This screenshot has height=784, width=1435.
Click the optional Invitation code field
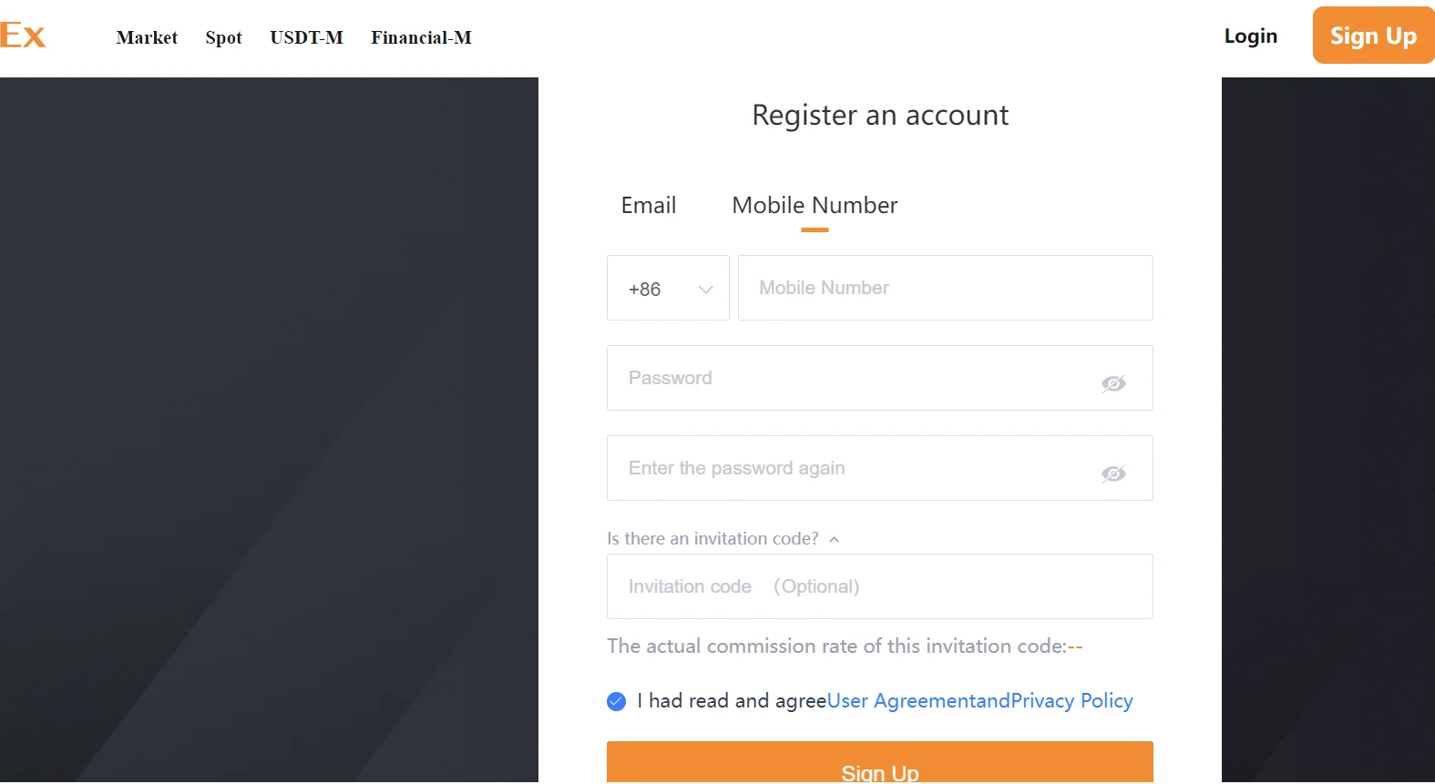click(879, 586)
